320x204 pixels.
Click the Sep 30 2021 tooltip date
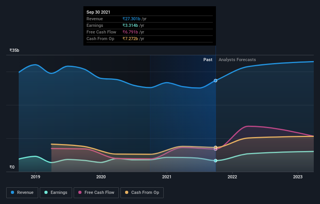pyautogui.click(x=98, y=12)
